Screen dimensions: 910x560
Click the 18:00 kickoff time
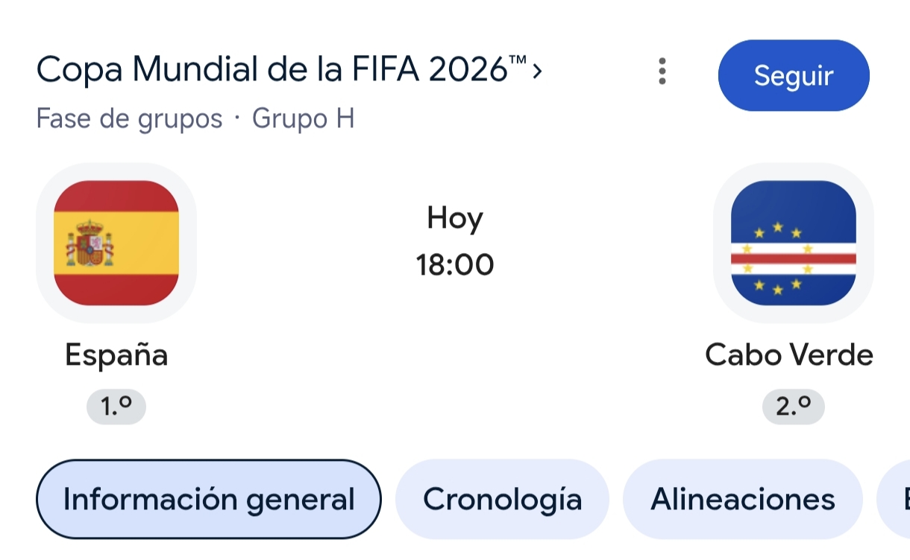click(x=455, y=264)
